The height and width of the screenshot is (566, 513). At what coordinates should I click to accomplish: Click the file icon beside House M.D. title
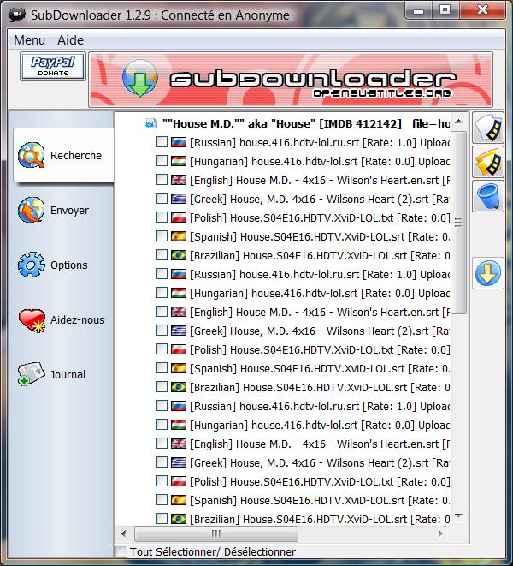(x=151, y=124)
